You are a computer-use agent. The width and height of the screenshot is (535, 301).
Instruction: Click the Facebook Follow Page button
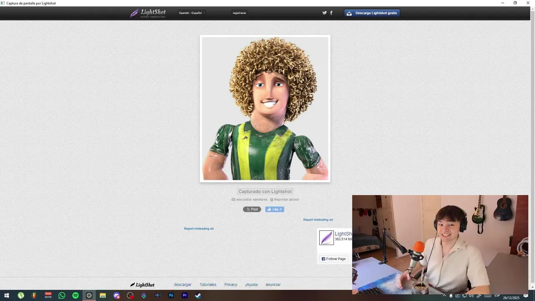click(334, 259)
